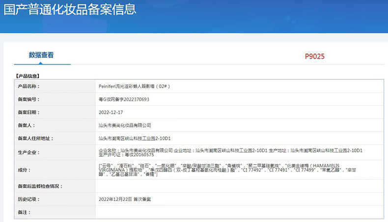Click the 备案日期 value 2022-12-17
This screenshot has height=222, width=388.
(111, 112)
